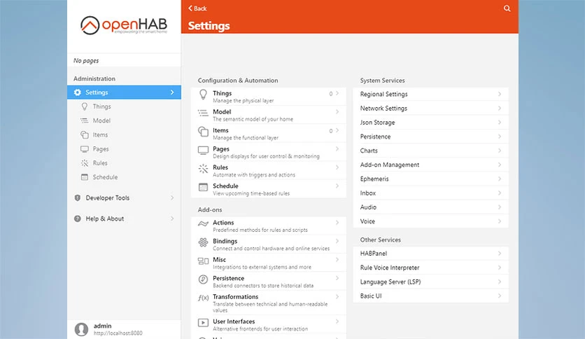Select Model in sidebar submenu
Screen dimensions: 585x339
[124, 120]
